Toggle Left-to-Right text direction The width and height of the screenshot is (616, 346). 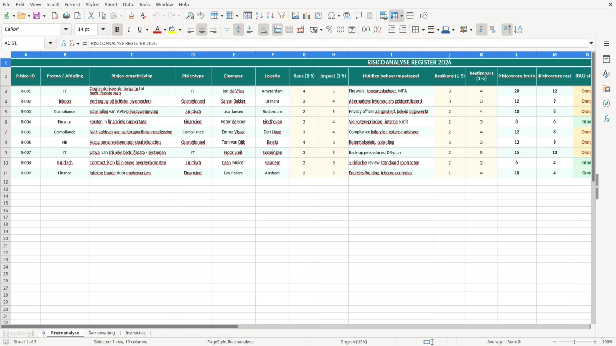(x=482, y=30)
